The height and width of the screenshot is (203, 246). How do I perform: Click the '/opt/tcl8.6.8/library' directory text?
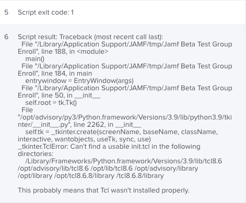coord(84,176)
